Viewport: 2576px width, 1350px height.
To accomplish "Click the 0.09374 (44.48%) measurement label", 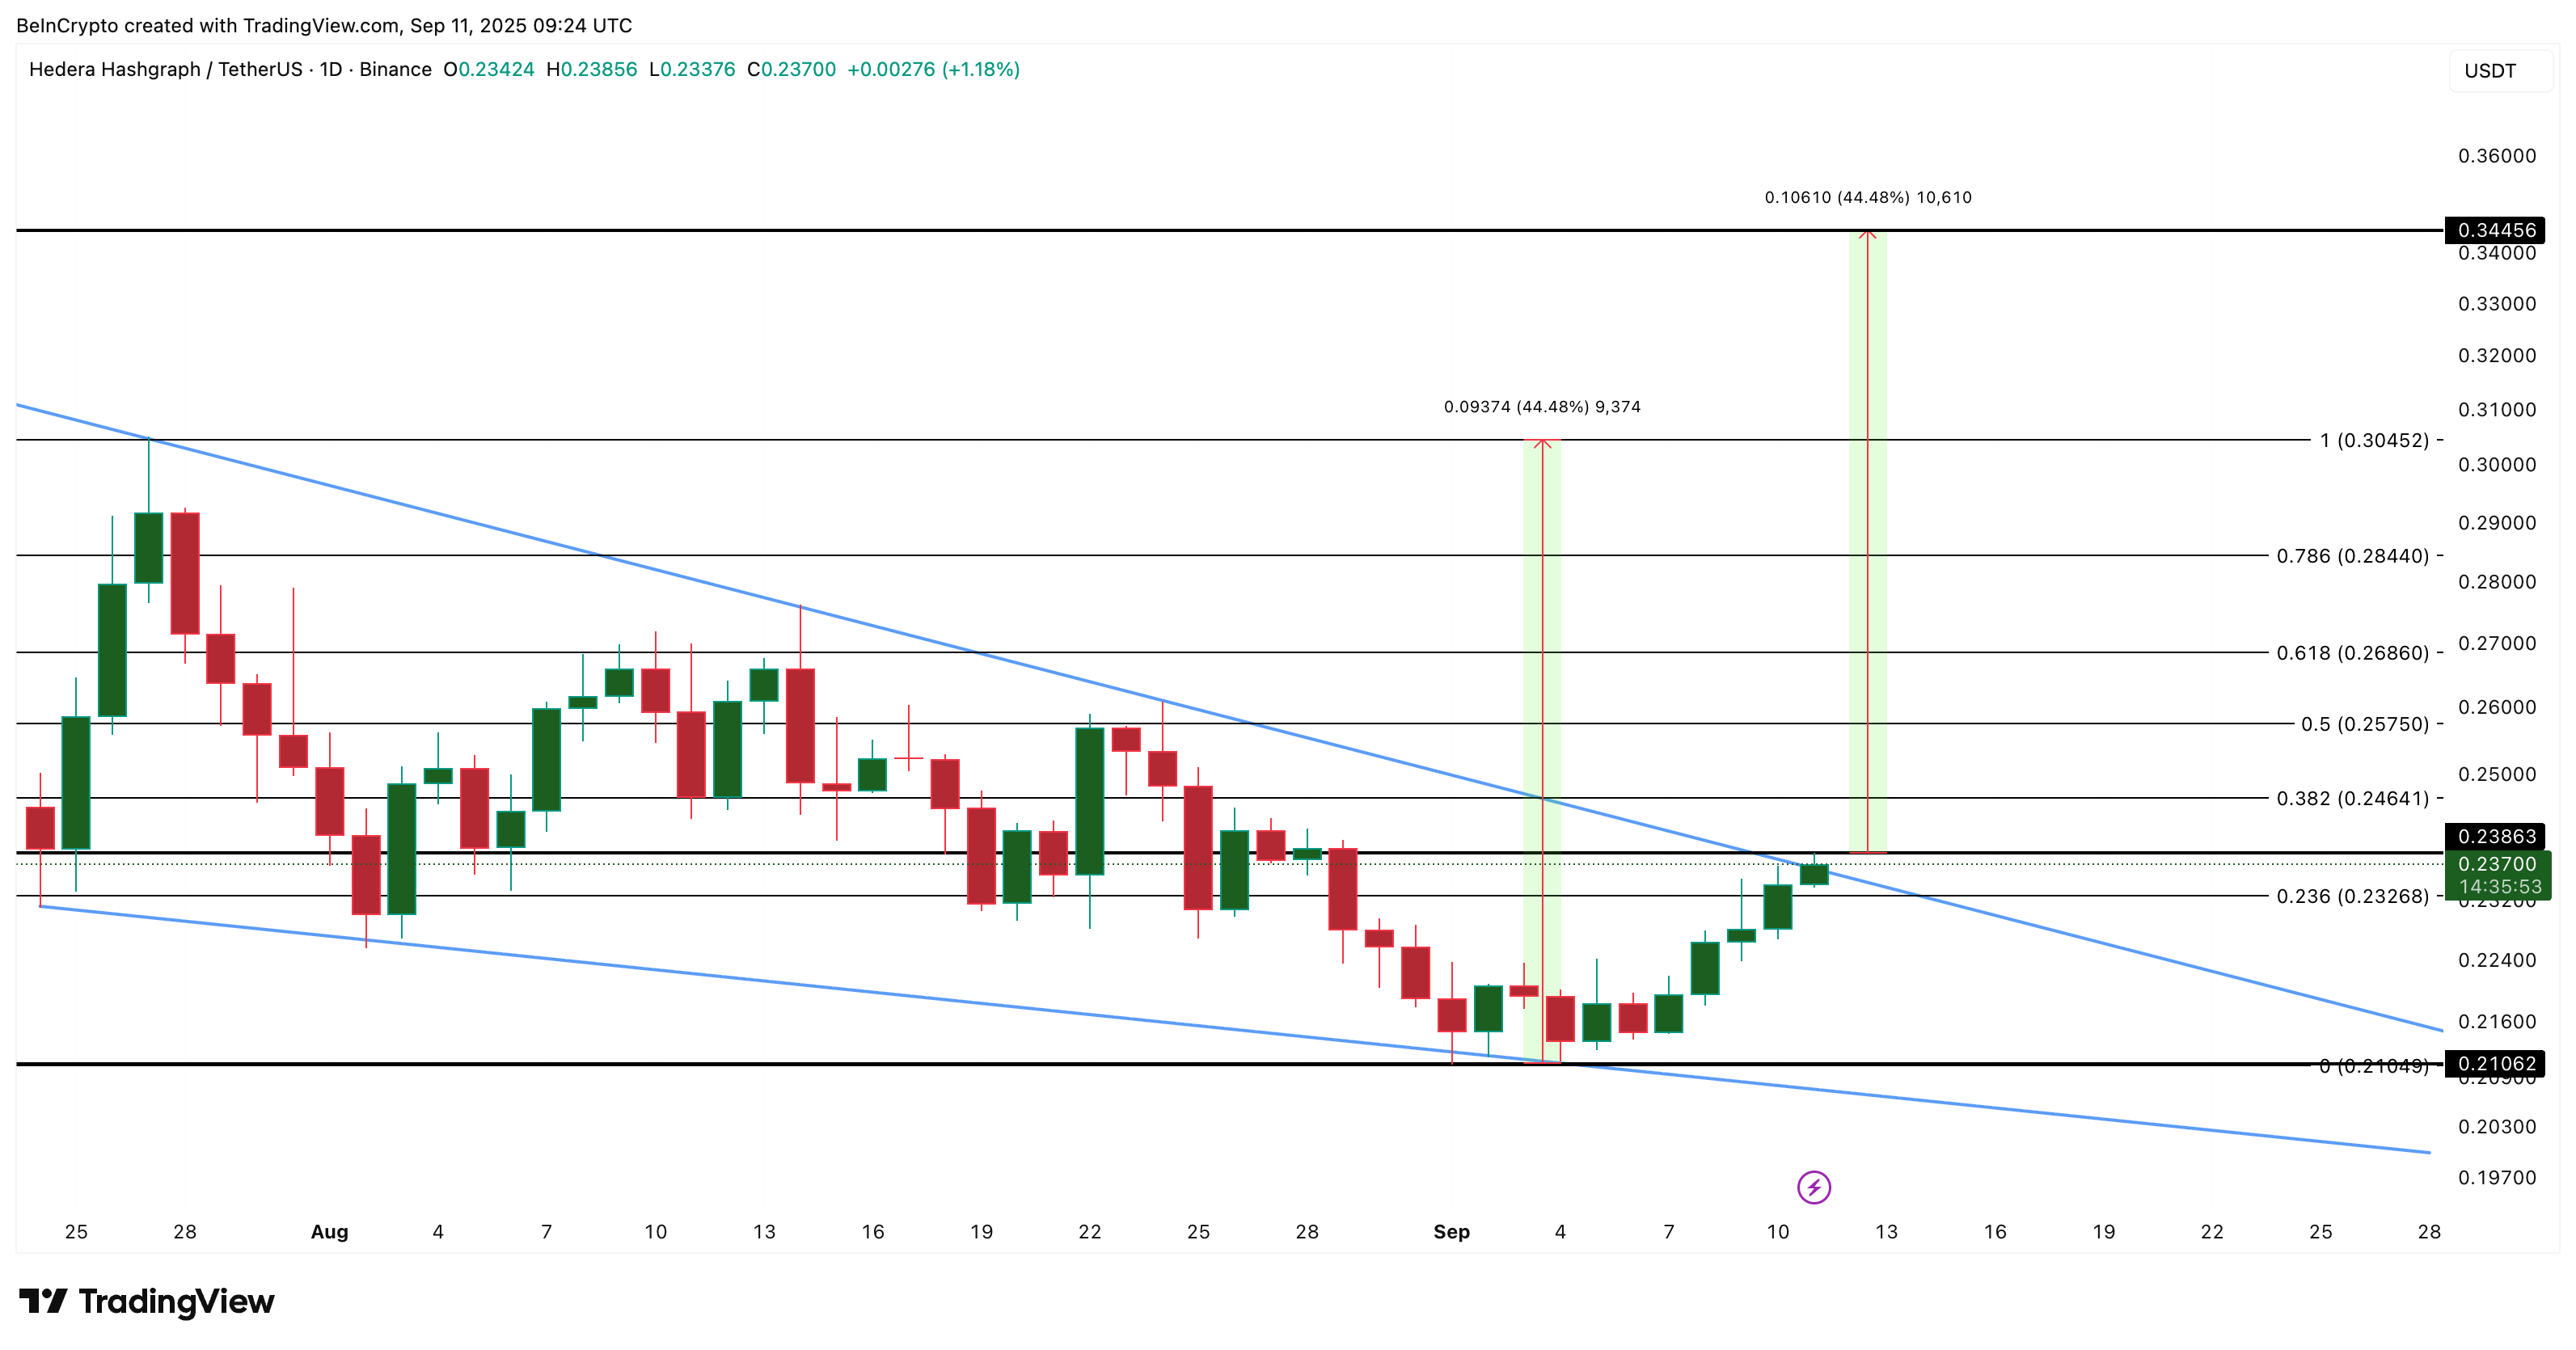I will click(x=1543, y=406).
